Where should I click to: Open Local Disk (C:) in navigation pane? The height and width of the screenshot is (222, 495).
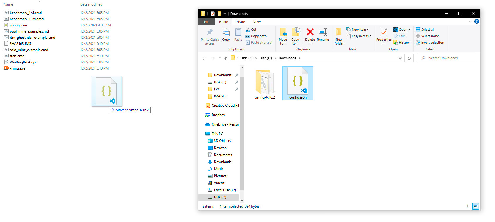[x=225, y=190]
